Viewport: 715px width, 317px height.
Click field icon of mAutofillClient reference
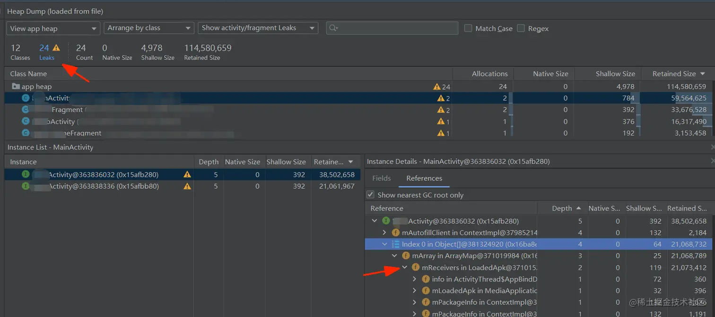point(396,233)
